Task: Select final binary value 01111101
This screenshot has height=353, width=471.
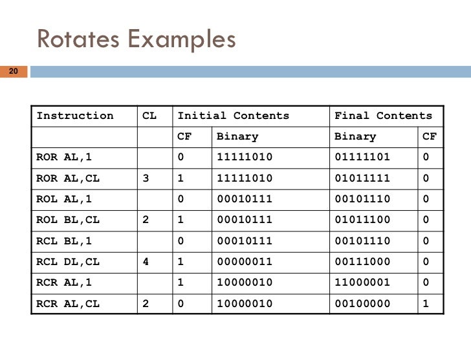Action: click(362, 157)
